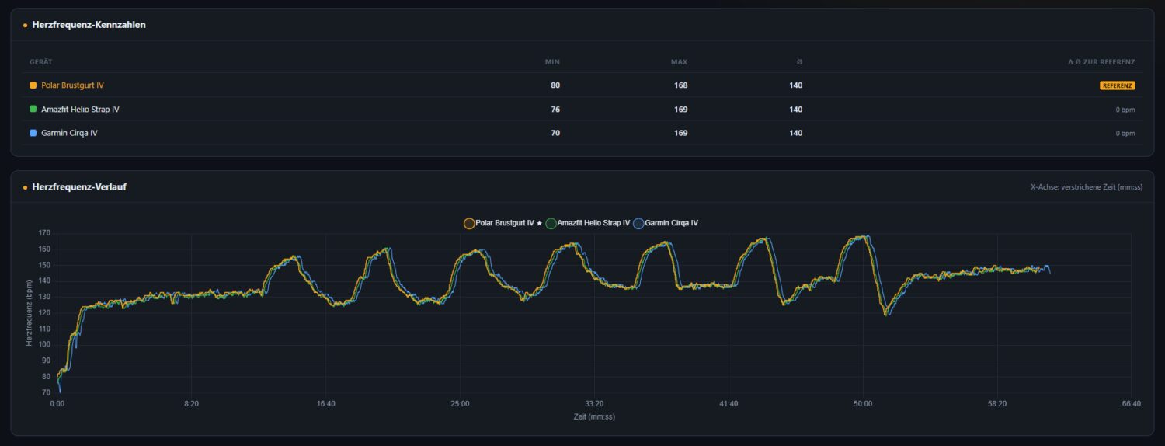
Task: Select the Polar Brustgurt IV device name
Action: pyautogui.click(x=72, y=85)
